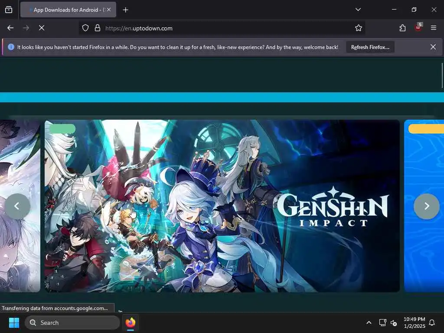Image resolution: width=444 pixels, height=333 pixels.
Task: Open the Firefox hamburger application menu
Action: 433,28
